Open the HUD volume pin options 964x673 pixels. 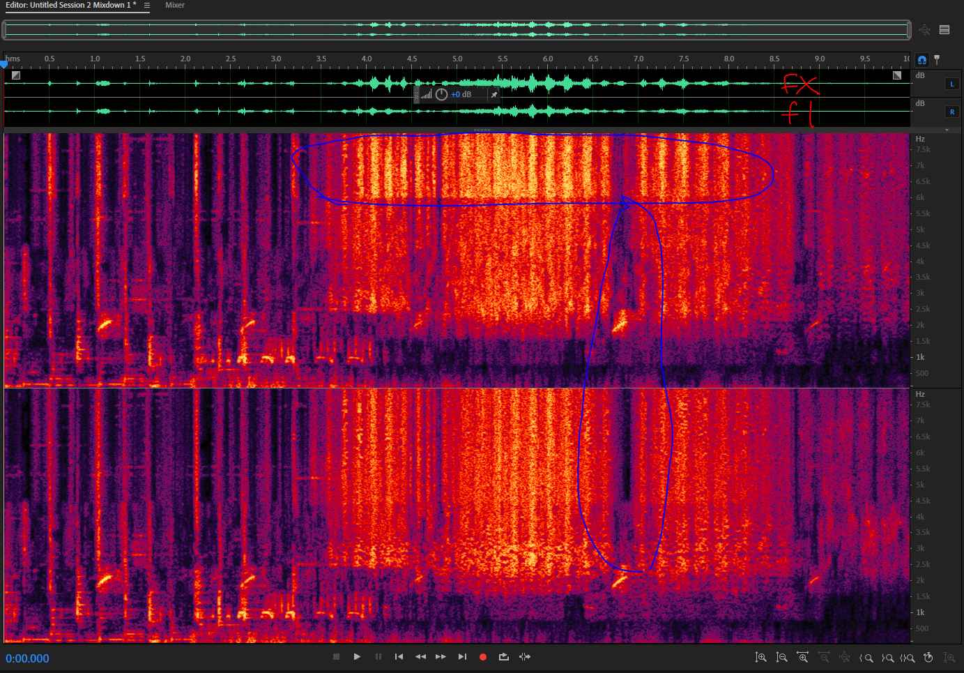[x=494, y=95]
